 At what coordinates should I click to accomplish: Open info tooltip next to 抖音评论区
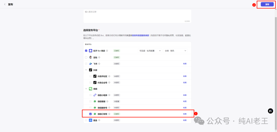click(x=109, y=76)
